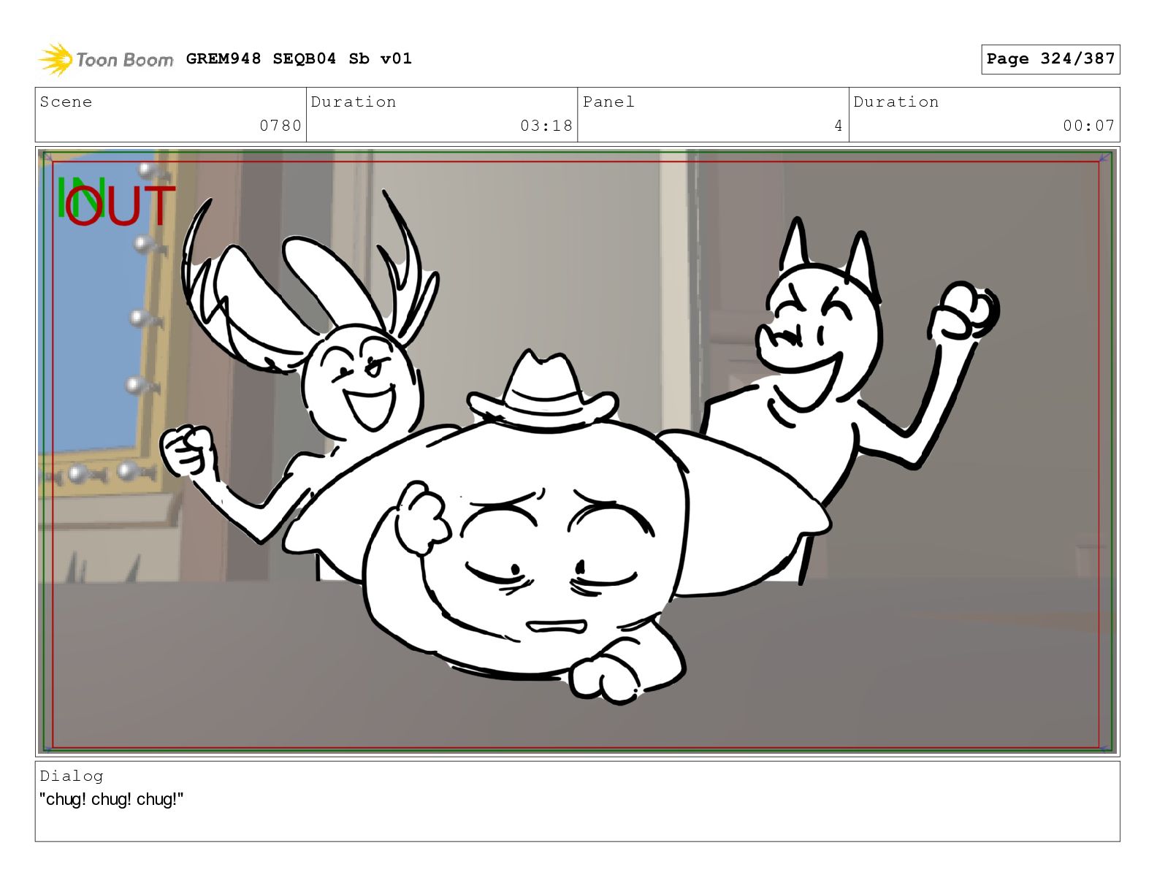The image size is (1157, 894).
Task: Click the Panel number 4
Action: [x=839, y=126]
